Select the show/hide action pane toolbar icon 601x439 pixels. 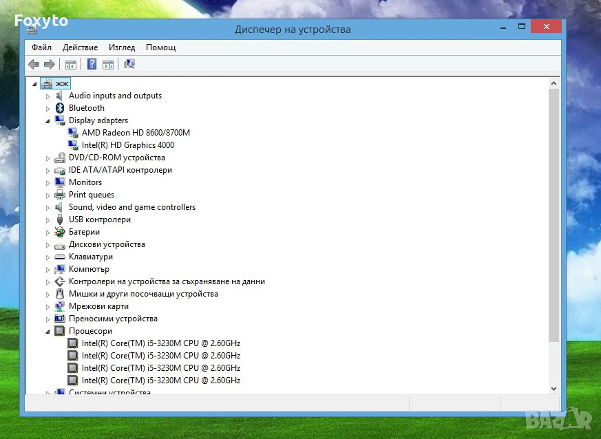coord(108,65)
